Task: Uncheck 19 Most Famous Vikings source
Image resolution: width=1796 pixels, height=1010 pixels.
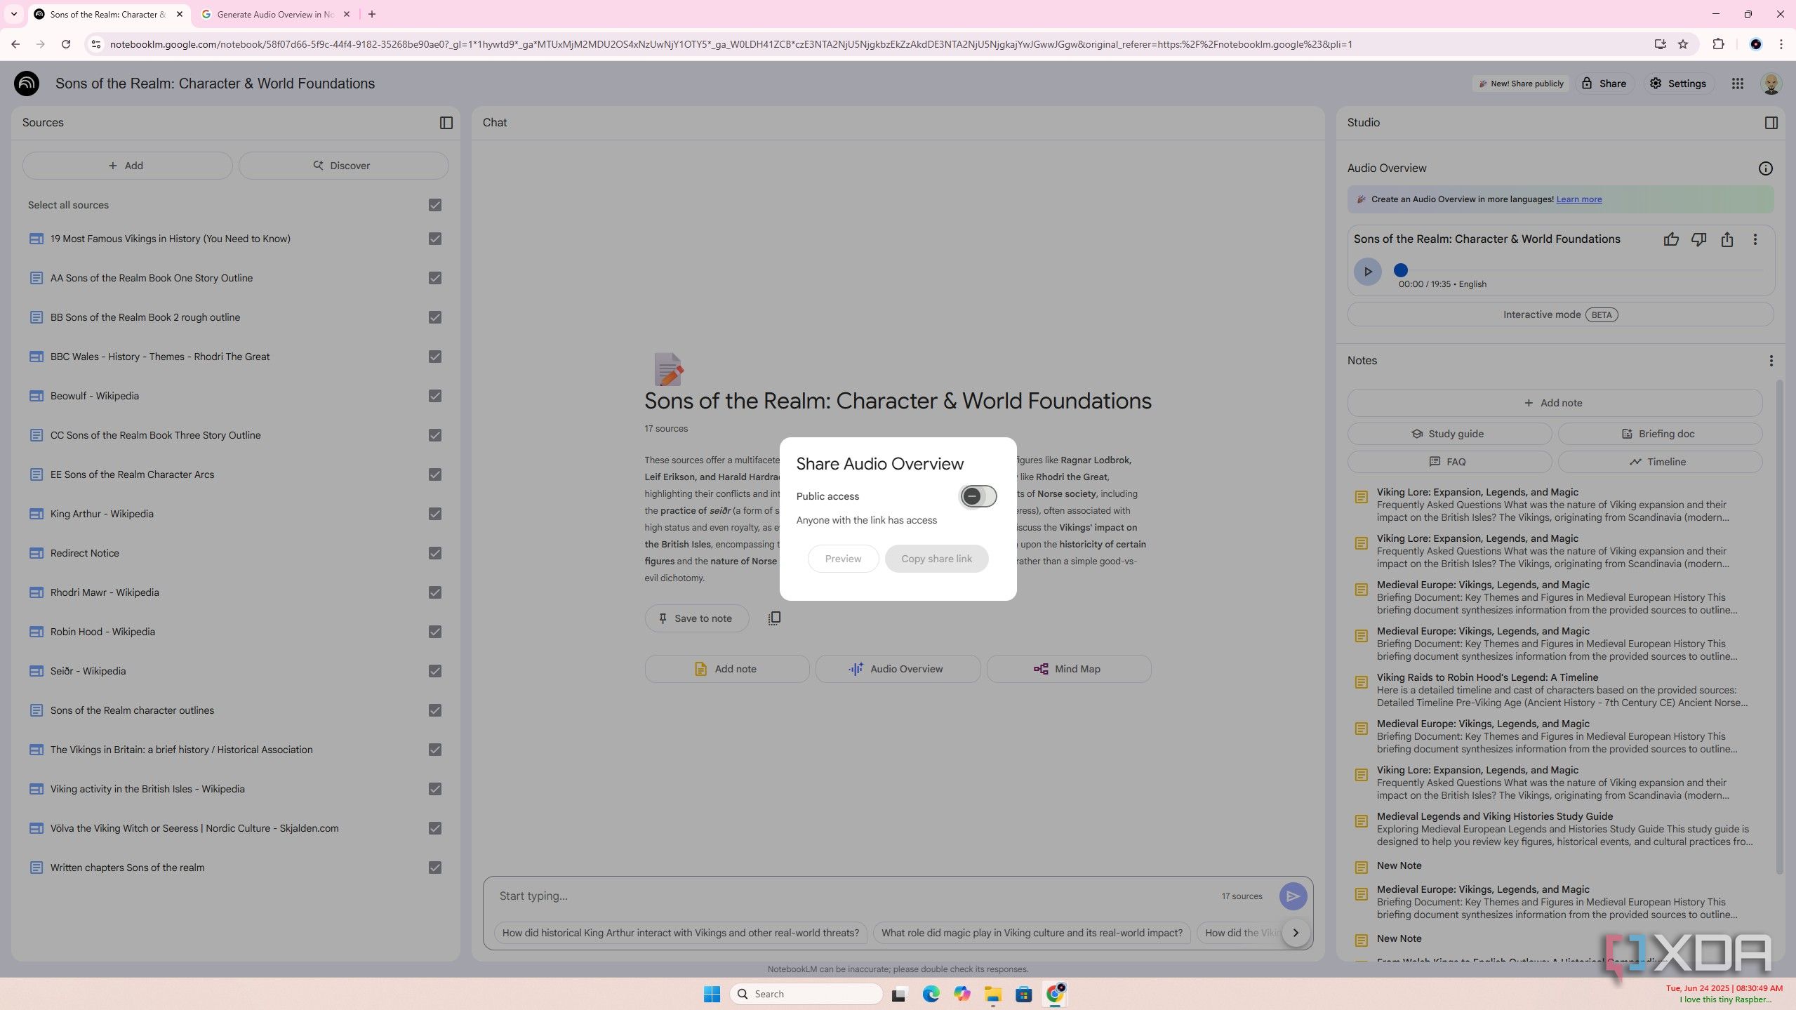Action: coord(435,239)
